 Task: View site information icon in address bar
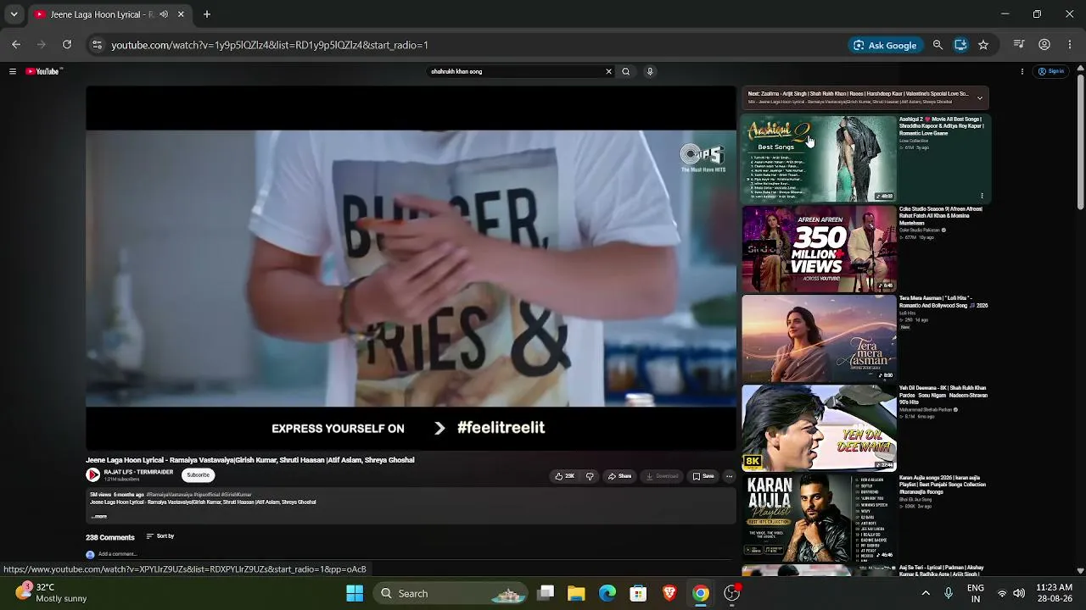tap(97, 45)
